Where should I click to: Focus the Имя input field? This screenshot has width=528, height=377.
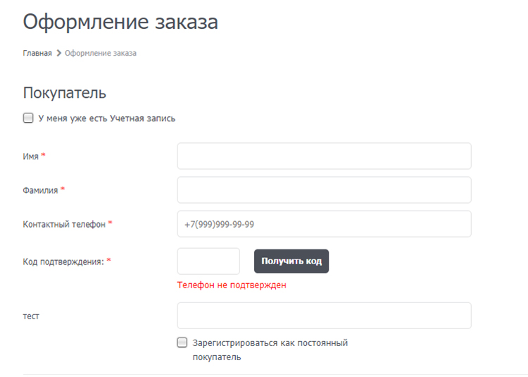click(324, 156)
